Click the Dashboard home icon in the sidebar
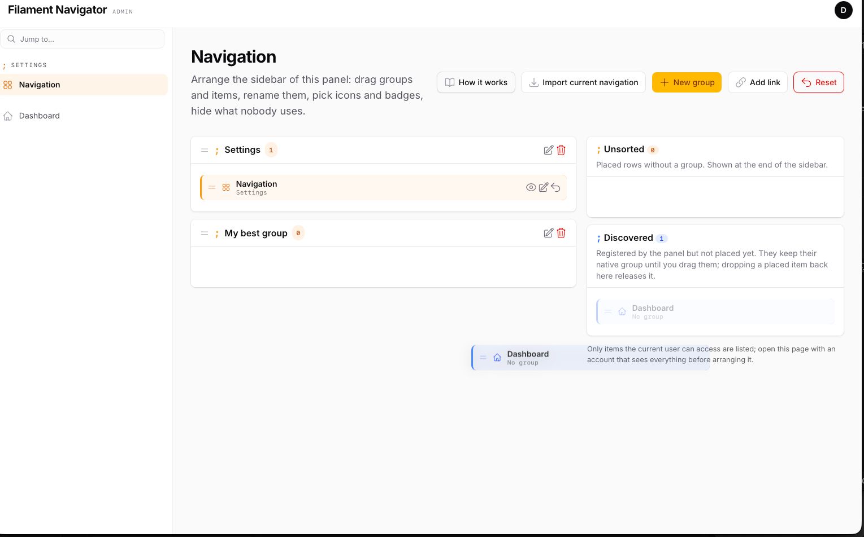 [8, 116]
